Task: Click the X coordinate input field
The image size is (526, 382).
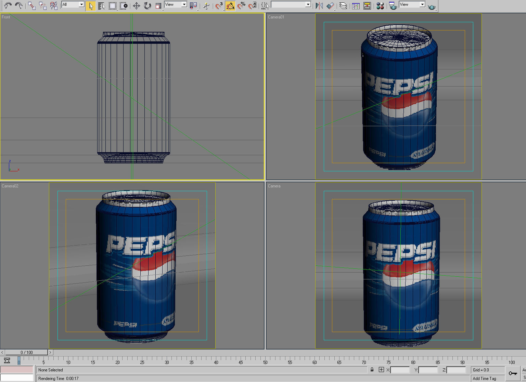Action: [x=400, y=370]
